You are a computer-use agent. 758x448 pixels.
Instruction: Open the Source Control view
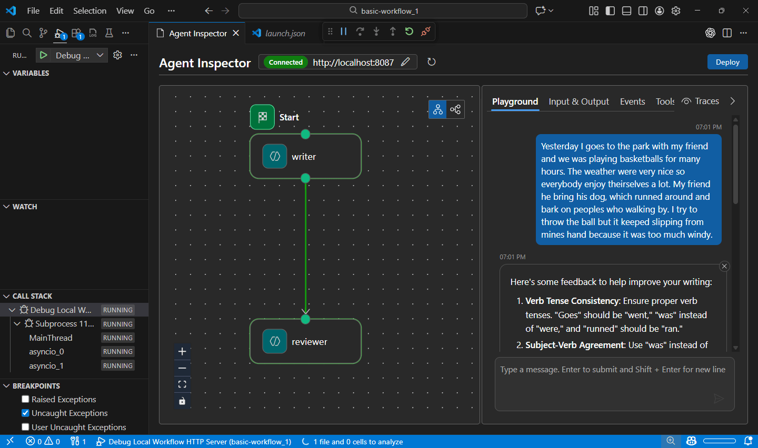pos(43,33)
